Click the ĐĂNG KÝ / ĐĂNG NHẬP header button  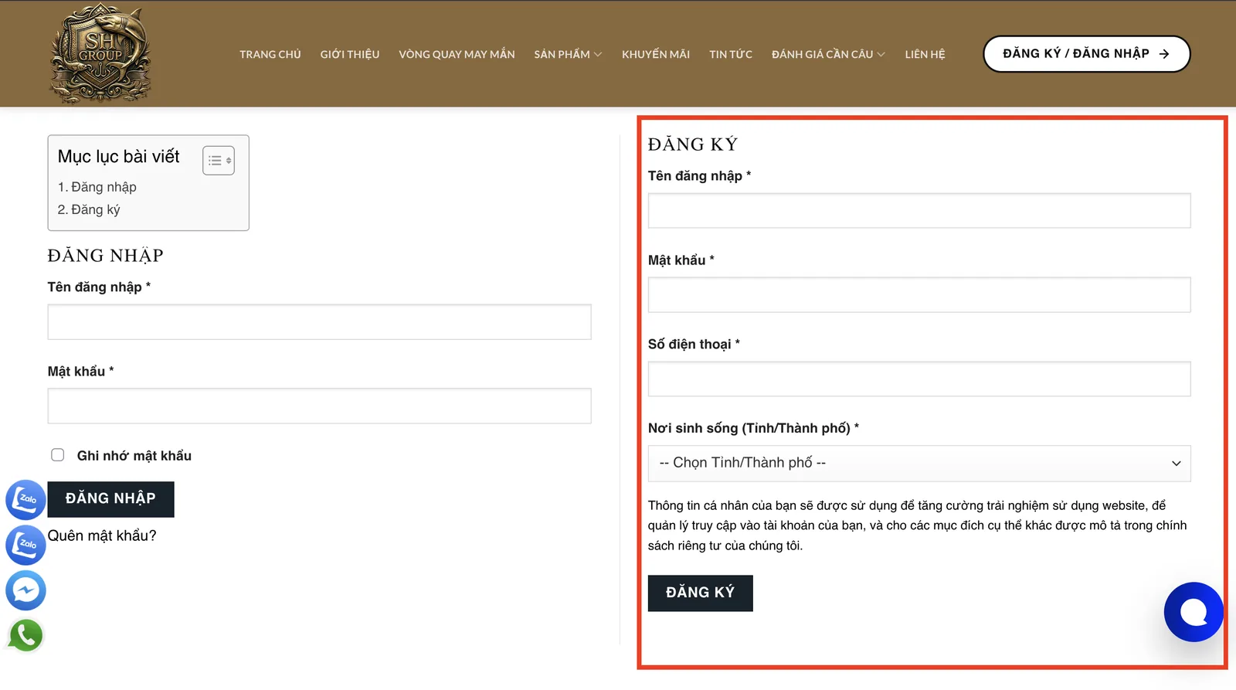[1086, 54]
